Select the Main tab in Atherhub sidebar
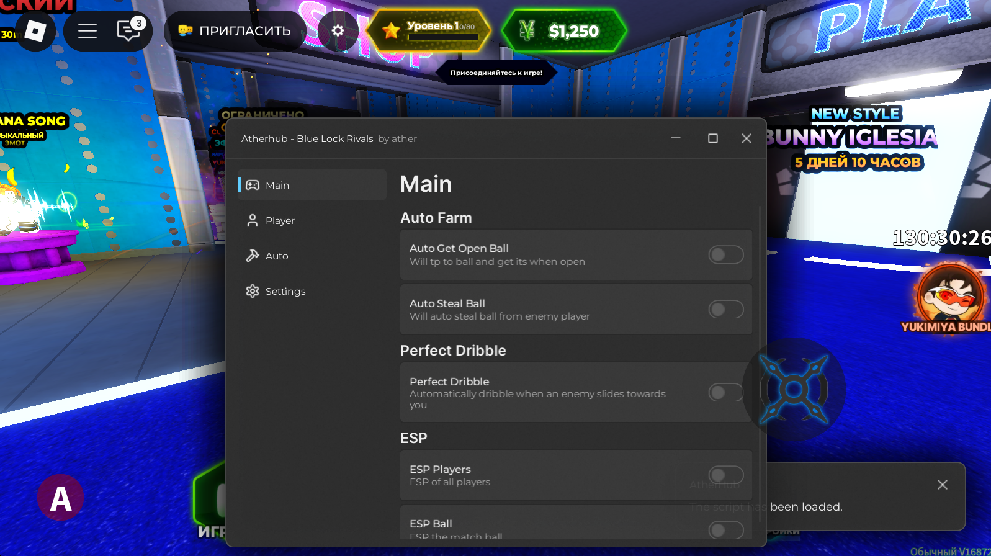The height and width of the screenshot is (556, 991). point(312,185)
